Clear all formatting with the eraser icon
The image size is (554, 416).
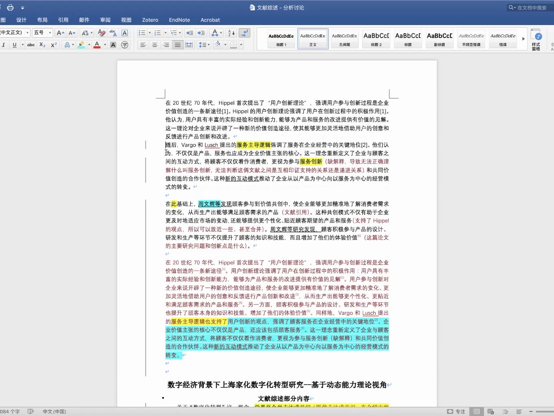pyautogui.click(x=102, y=33)
